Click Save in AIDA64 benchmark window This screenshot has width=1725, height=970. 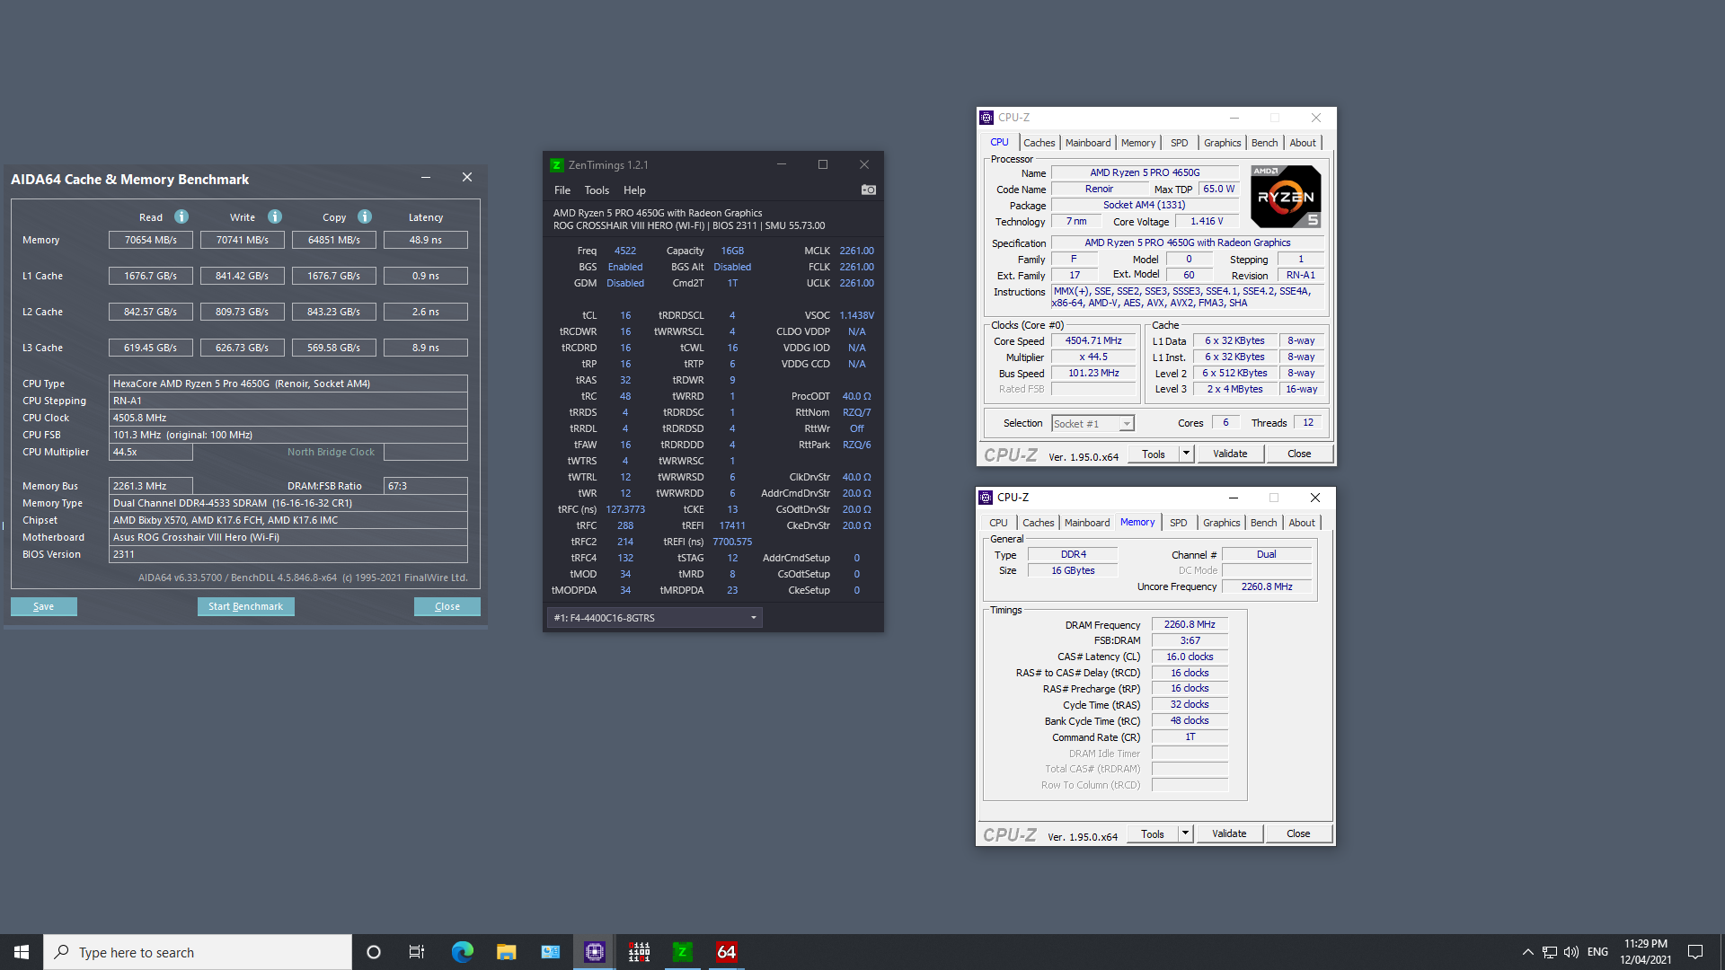point(43,606)
